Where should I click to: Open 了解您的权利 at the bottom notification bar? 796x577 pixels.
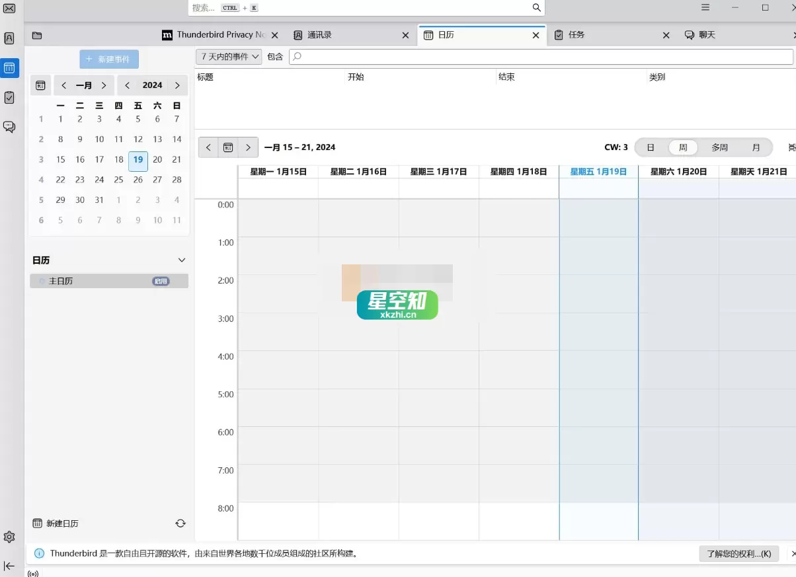[x=738, y=554]
